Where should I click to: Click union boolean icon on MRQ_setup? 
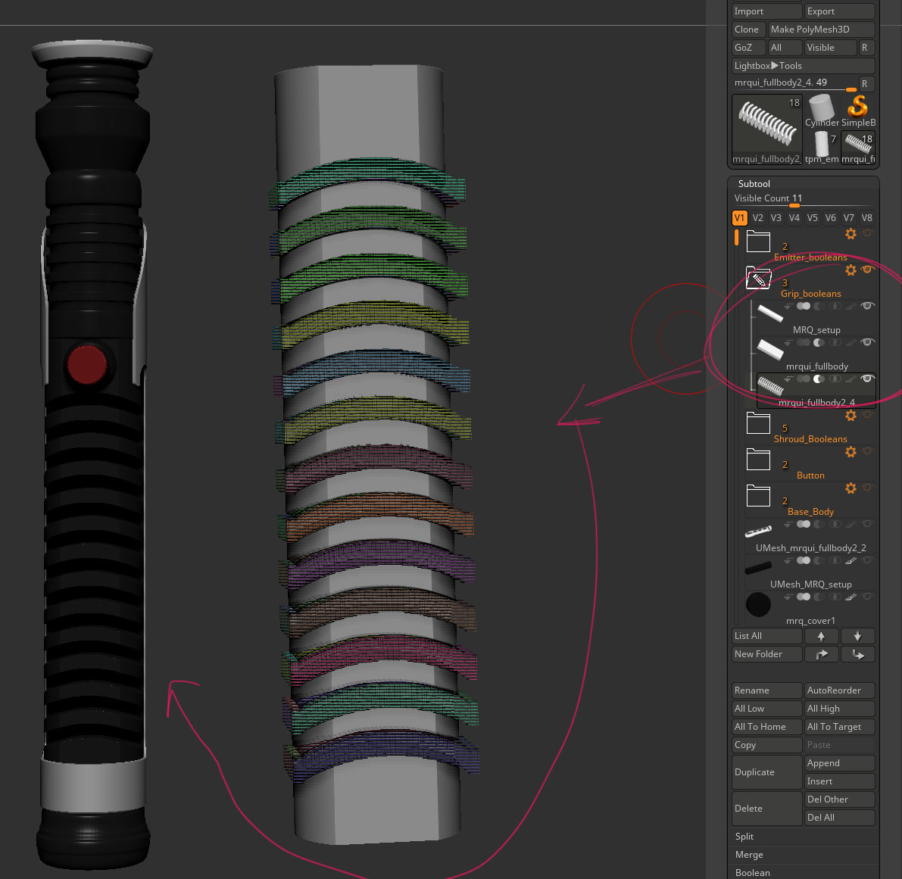(x=803, y=307)
